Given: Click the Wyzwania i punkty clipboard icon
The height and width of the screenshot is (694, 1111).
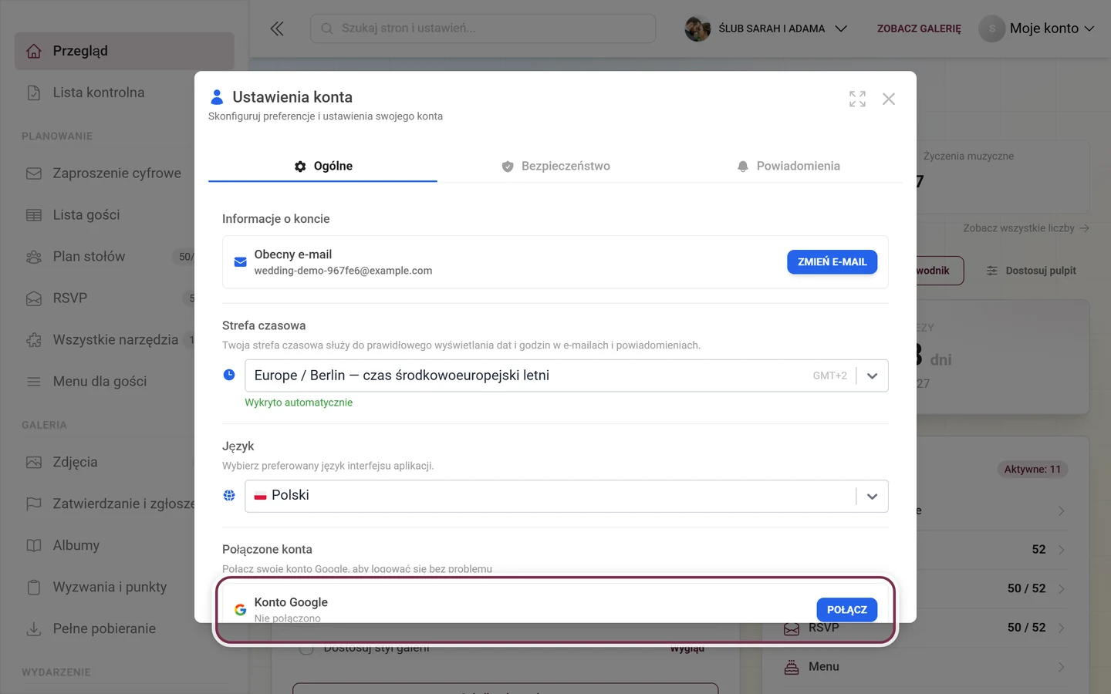Looking at the screenshot, I should pos(34,588).
